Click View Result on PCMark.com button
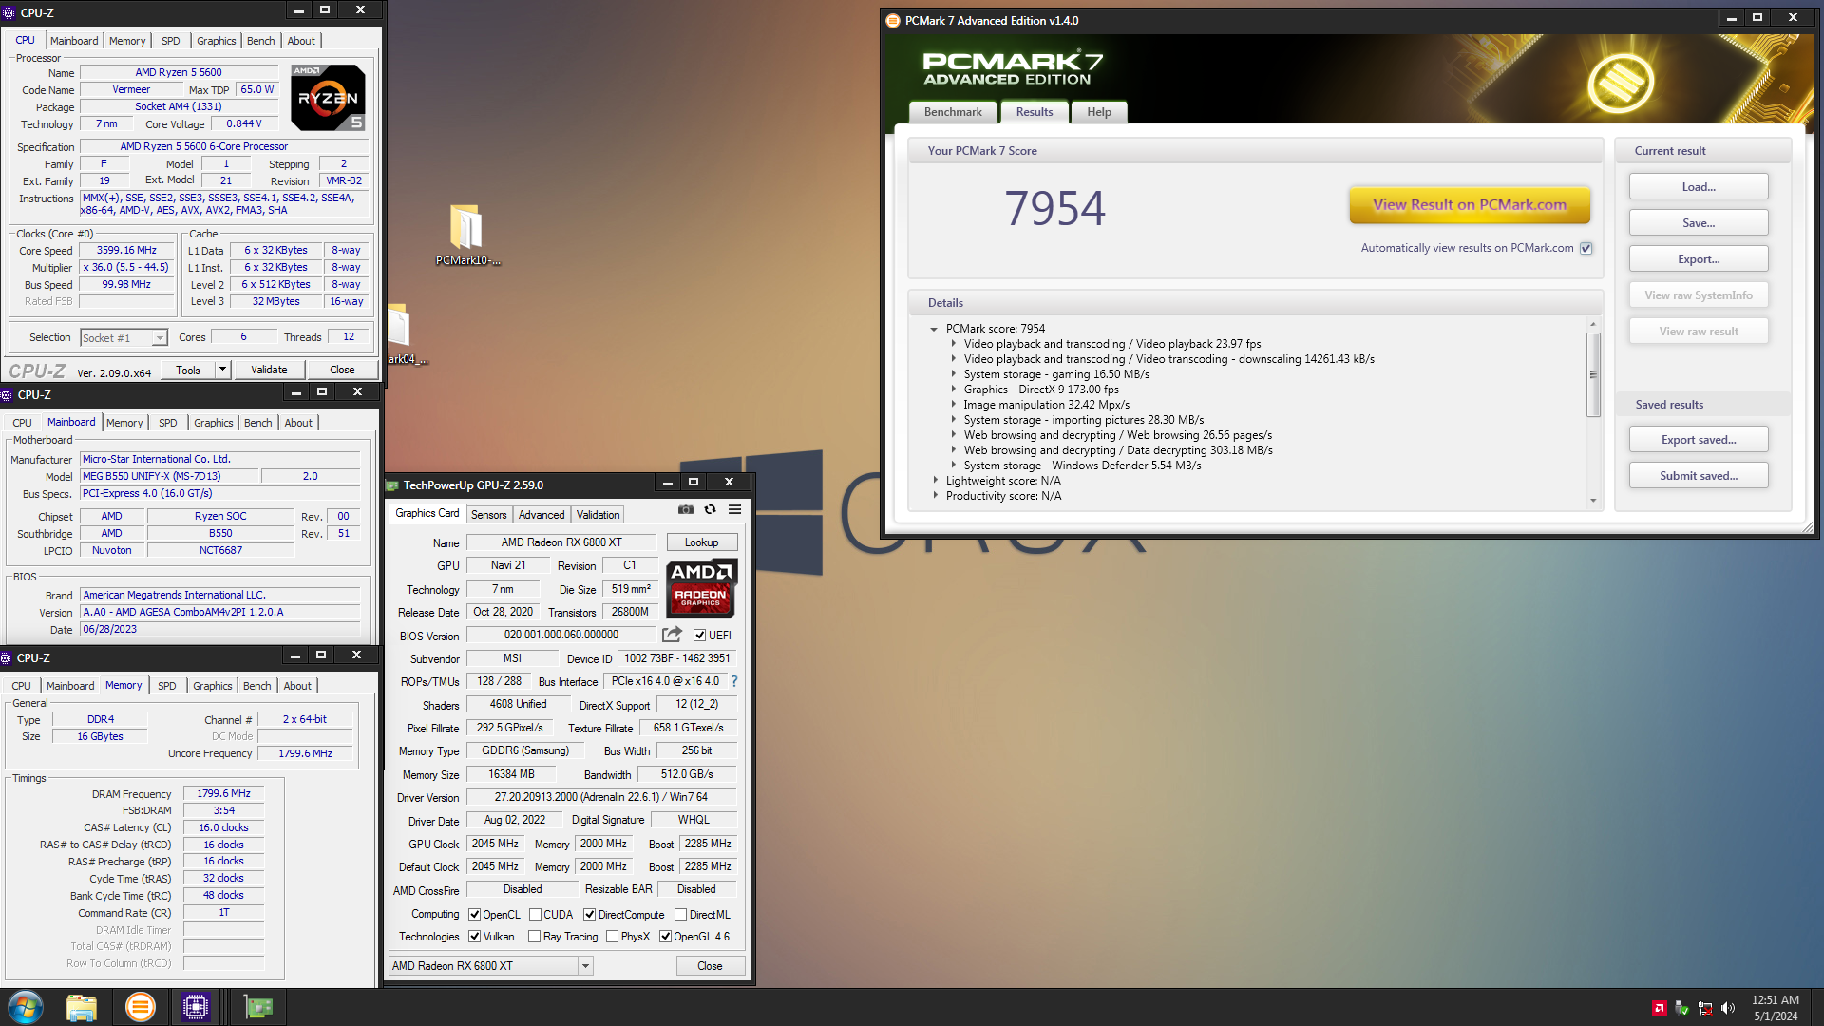The width and height of the screenshot is (1824, 1026). point(1470,204)
